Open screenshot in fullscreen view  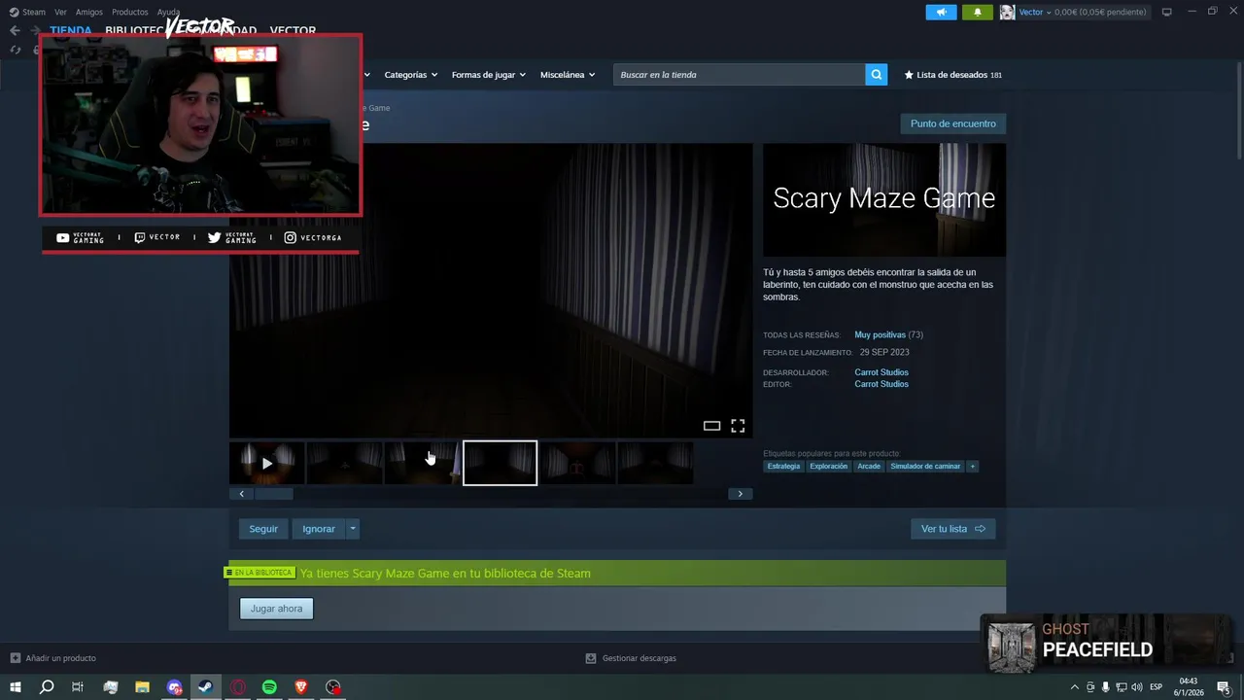pos(738,426)
